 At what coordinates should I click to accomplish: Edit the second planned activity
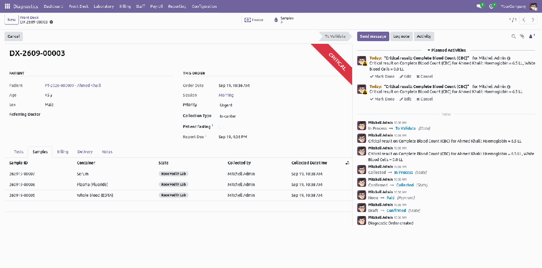[405, 99]
